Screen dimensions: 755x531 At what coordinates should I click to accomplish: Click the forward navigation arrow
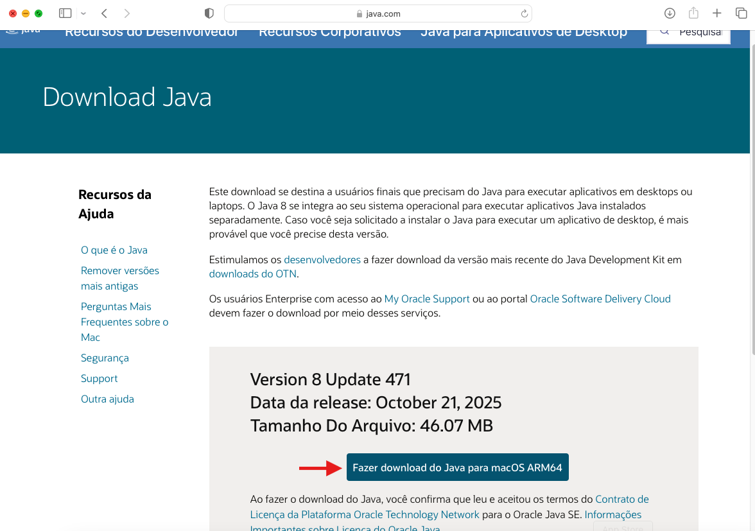tap(126, 13)
